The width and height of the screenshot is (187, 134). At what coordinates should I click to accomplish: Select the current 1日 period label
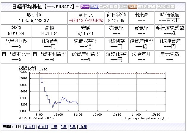tap(18, 127)
